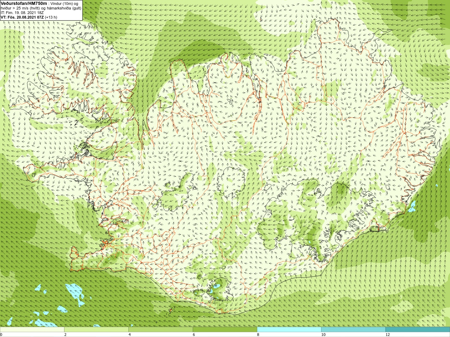Click the legend value label 10
This screenshot has height=337, width=450.
(323, 335)
